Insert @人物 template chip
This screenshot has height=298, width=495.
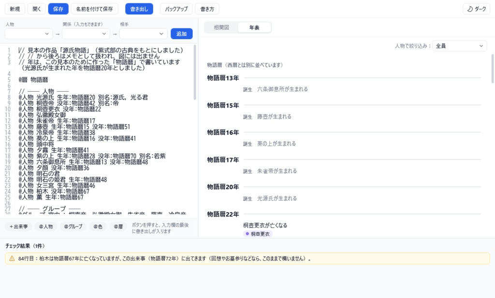point(46,227)
